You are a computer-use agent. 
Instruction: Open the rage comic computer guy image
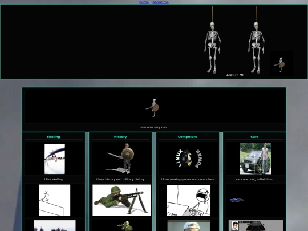189,200
